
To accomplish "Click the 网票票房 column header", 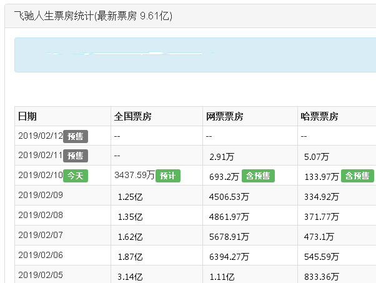I will 225,116.
